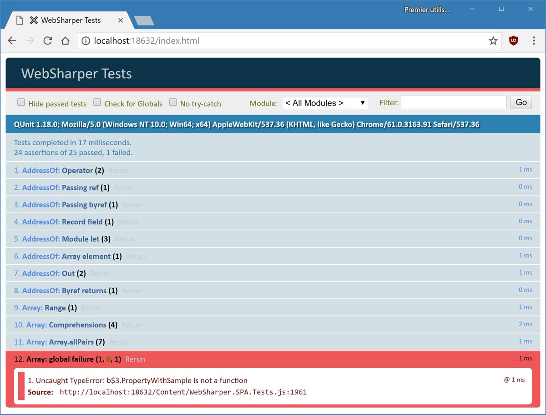Open the Module dropdown showing All Modules

[325, 103]
